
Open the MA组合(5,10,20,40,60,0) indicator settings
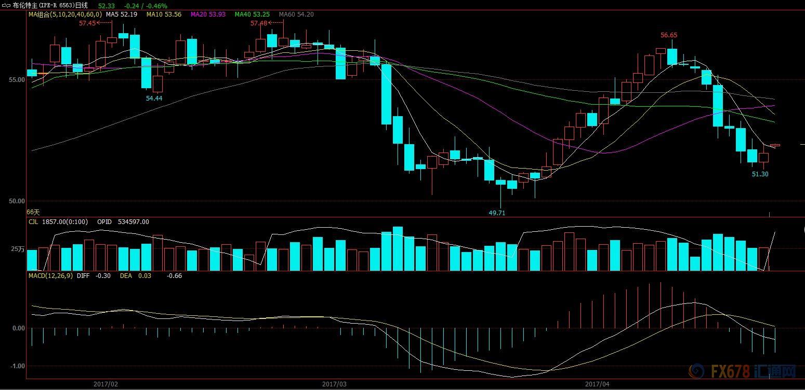pyautogui.click(x=65, y=15)
